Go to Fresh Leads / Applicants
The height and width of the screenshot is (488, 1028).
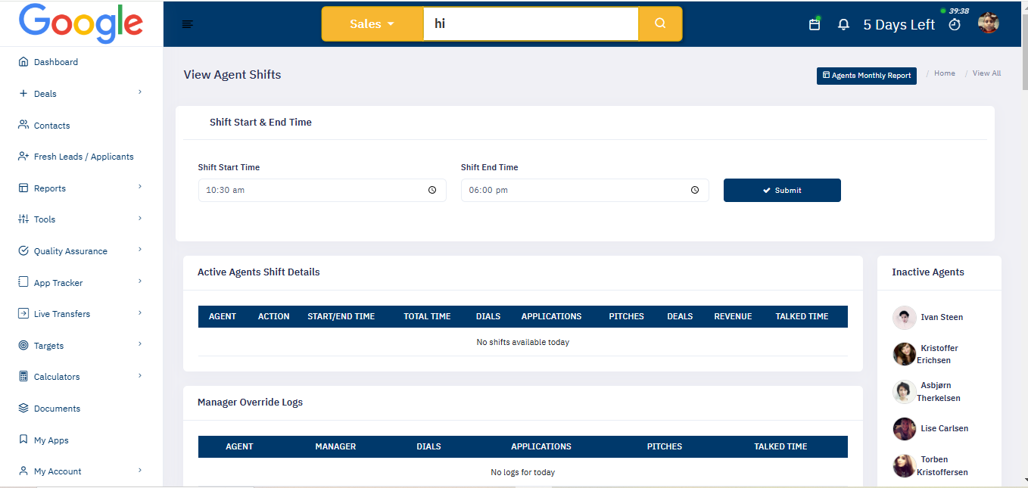tap(83, 157)
